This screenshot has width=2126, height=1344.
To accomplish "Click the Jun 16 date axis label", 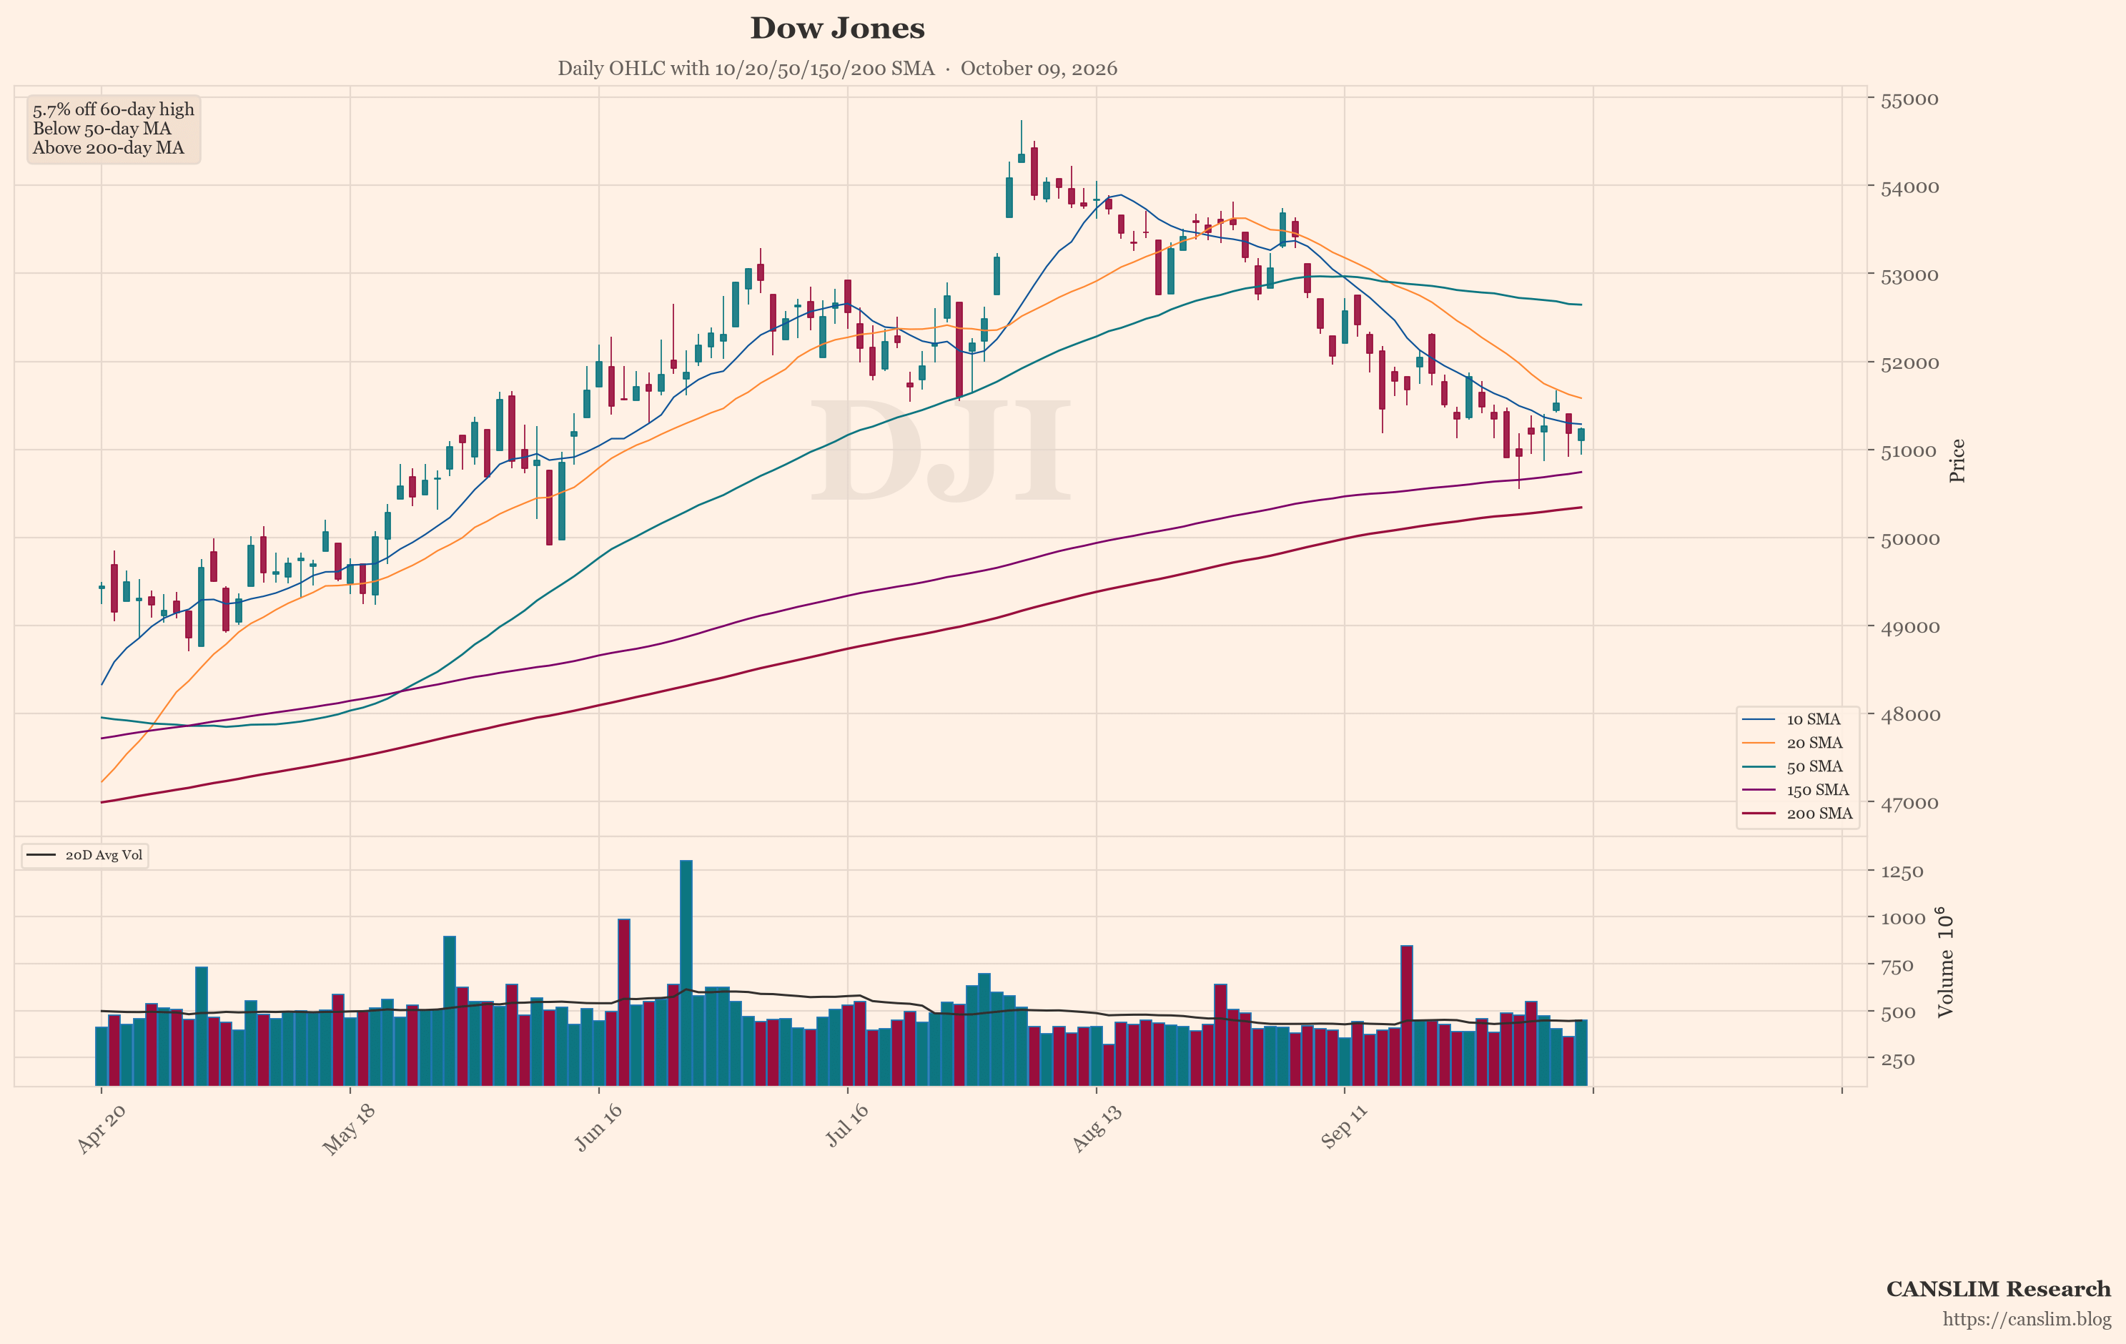I will click(x=598, y=1127).
